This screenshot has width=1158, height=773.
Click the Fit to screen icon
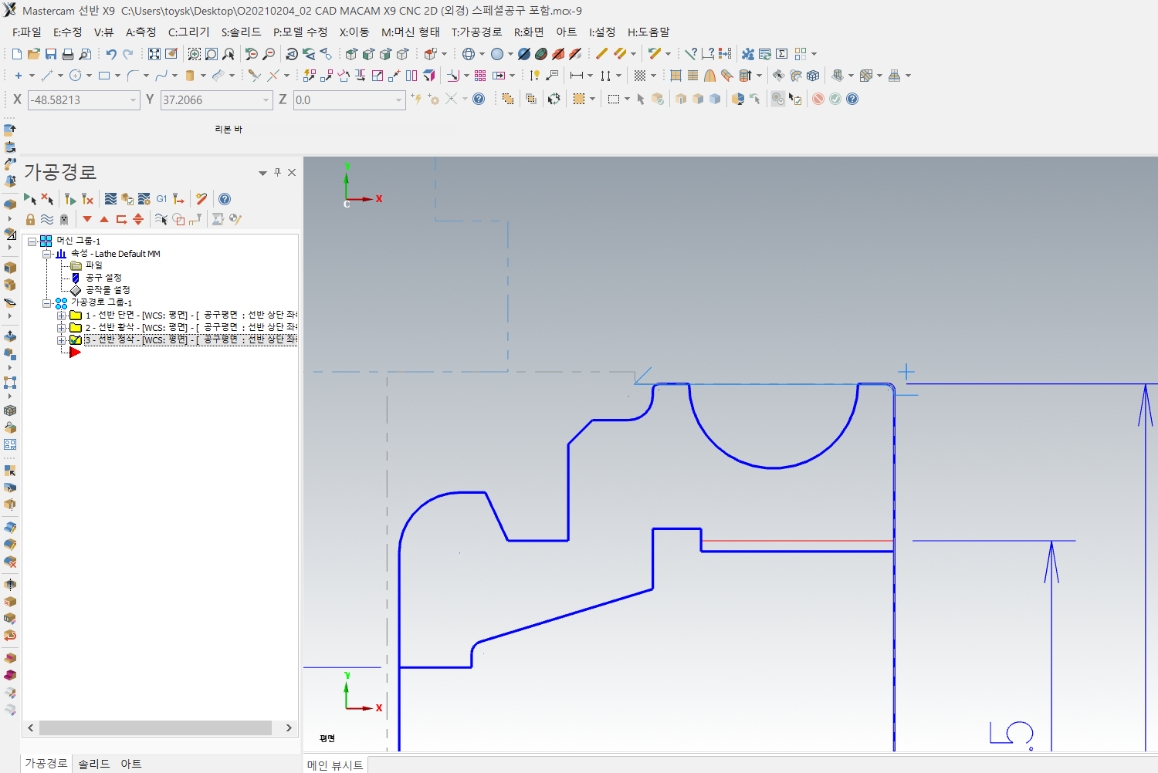[154, 54]
